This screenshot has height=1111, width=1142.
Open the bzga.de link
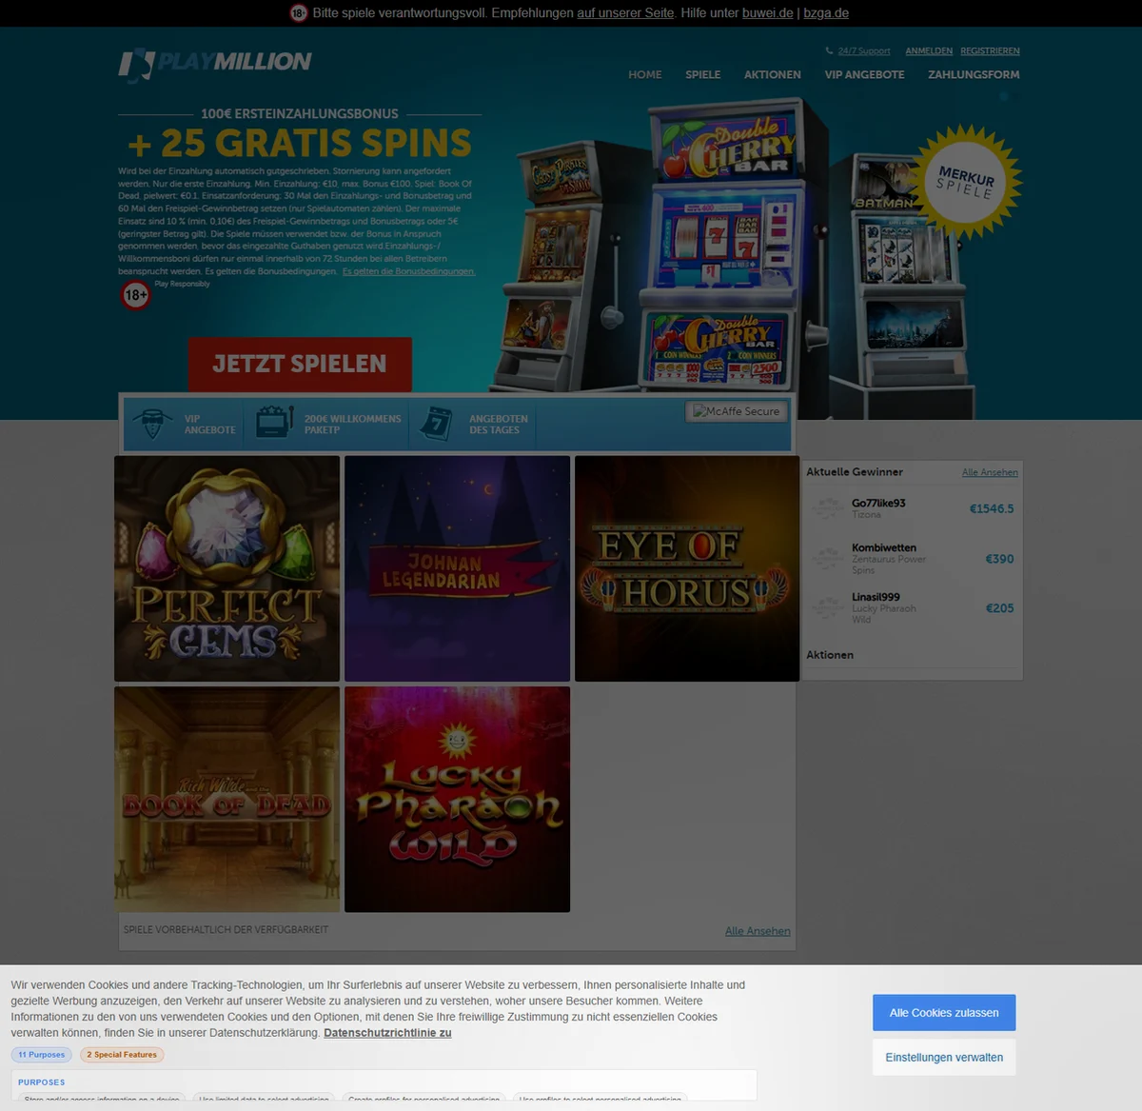pos(826,13)
